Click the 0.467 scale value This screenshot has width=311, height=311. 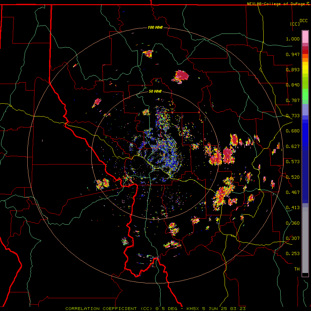point(293,192)
